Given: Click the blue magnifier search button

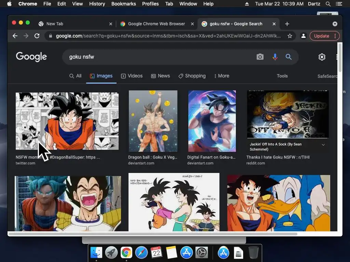Looking at the screenshot, I should [288, 57].
